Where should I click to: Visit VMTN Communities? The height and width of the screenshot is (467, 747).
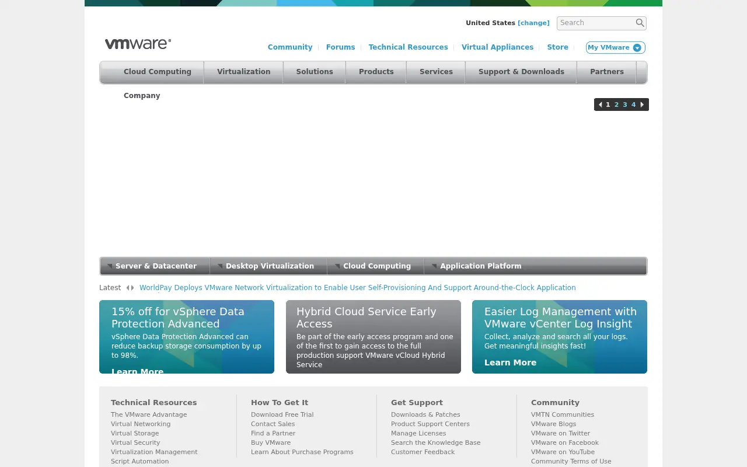[563, 414]
